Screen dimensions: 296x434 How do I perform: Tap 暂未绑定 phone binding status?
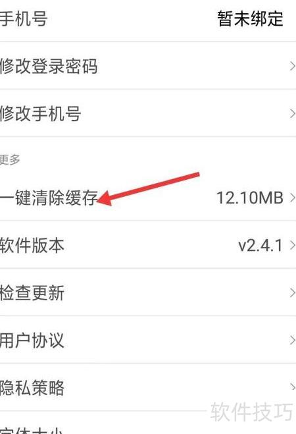(x=251, y=18)
